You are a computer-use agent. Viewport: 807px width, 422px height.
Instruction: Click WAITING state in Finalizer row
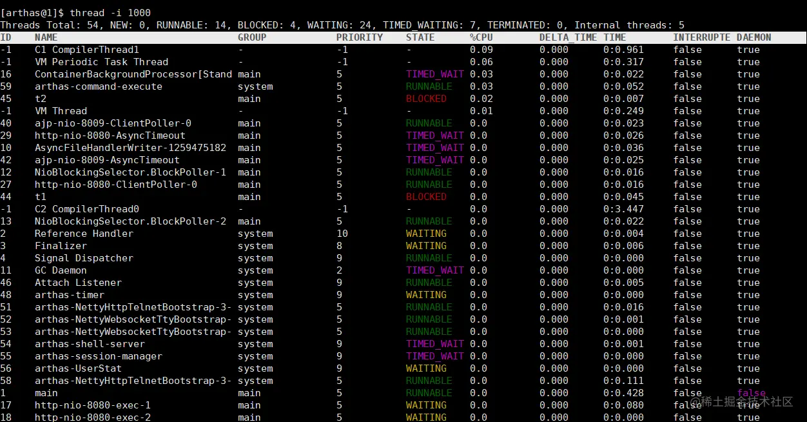426,245
